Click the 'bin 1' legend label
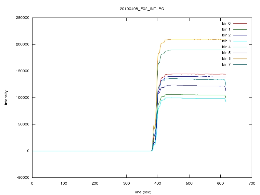The height and width of the screenshot is (195, 260). click(x=226, y=29)
